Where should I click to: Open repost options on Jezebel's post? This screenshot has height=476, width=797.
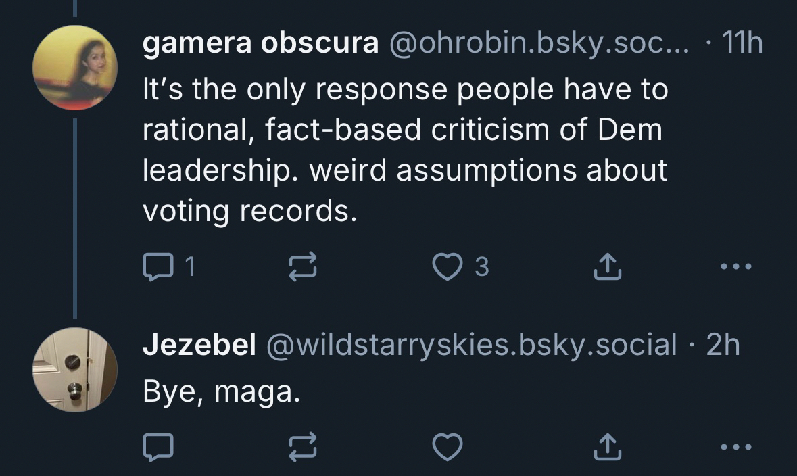(304, 446)
